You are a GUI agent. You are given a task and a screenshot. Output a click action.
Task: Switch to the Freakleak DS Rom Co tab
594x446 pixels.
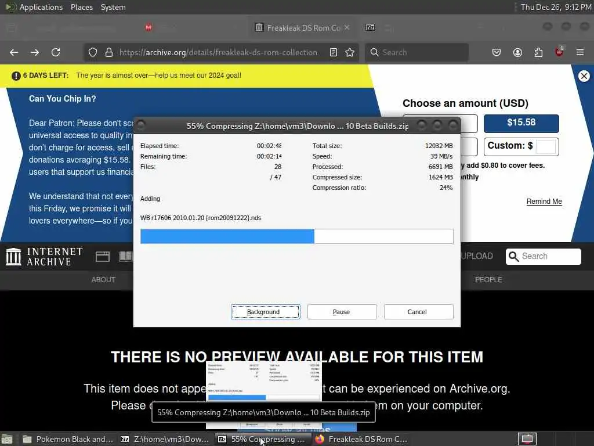point(301,28)
